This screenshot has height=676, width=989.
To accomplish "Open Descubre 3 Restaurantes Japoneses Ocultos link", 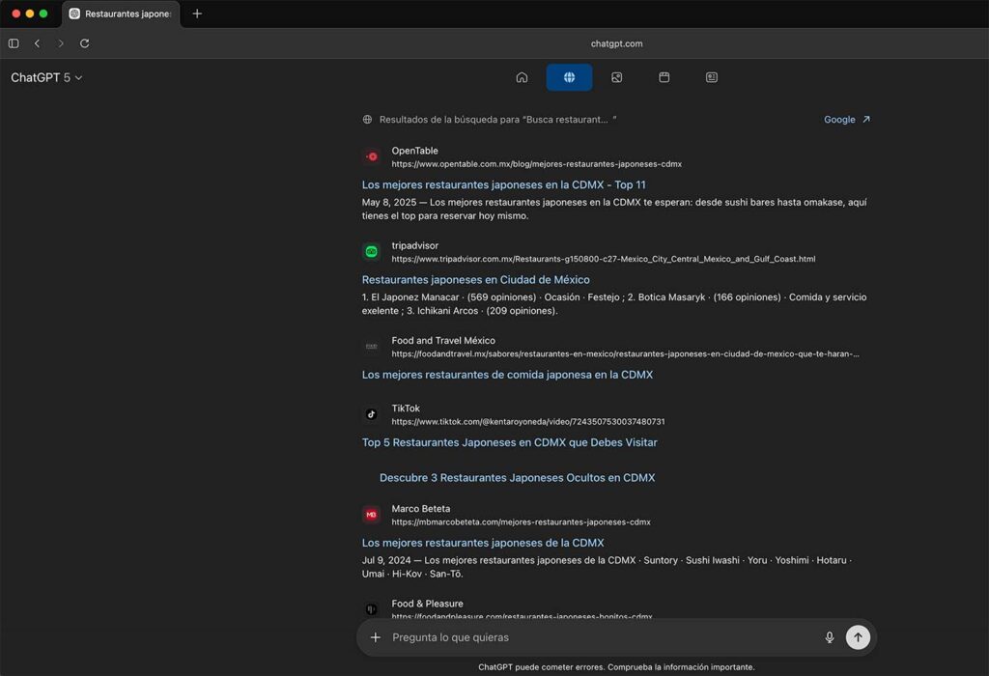I will tap(517, 478).
